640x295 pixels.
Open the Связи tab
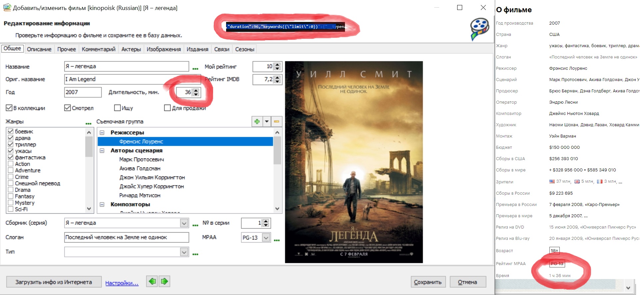tap(222, 49)
